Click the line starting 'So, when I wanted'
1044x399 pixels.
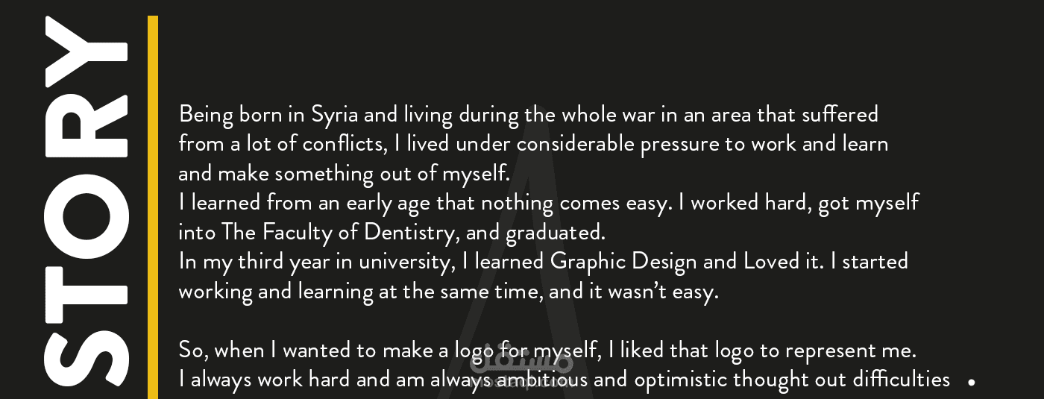pos(547,351)
